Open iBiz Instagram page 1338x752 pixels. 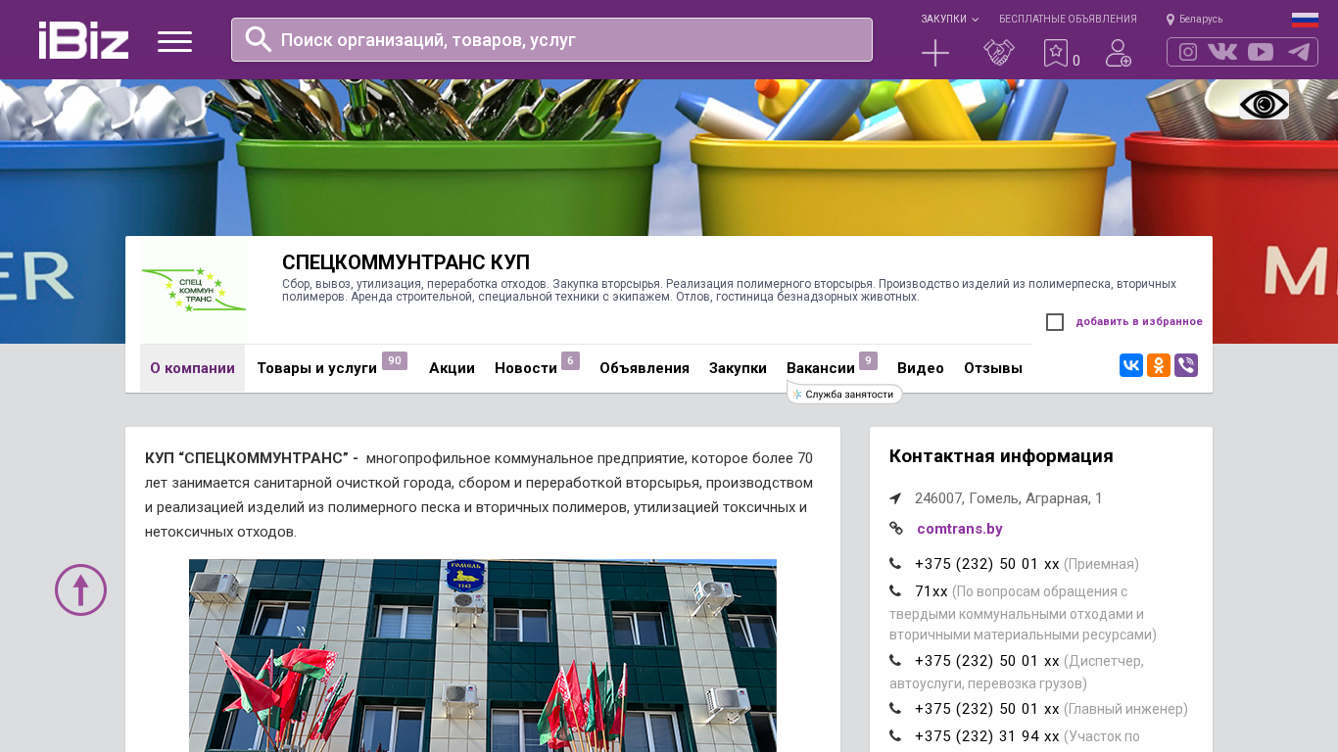(x=1188, y=52)
